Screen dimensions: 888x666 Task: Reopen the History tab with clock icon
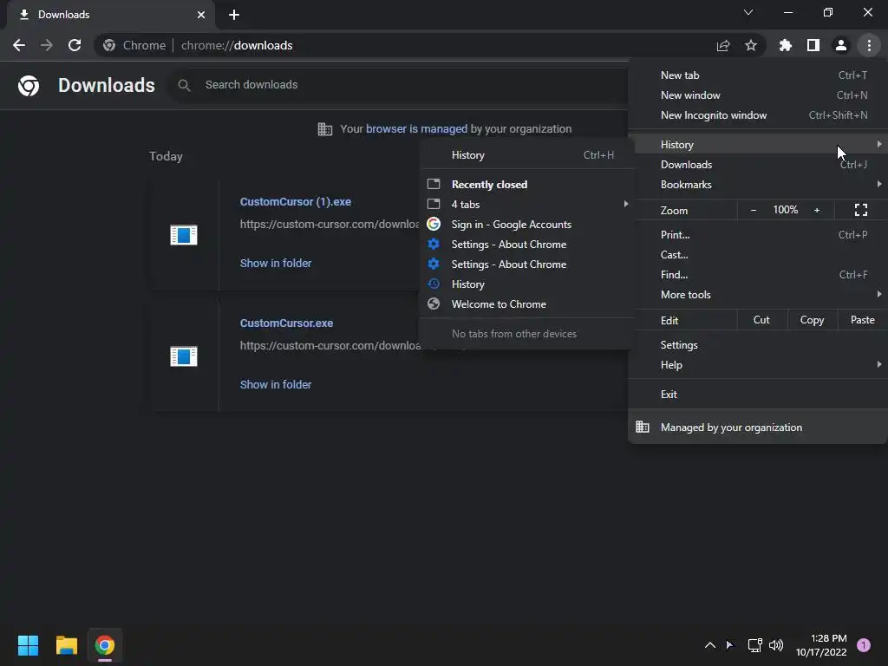click(x=526, y=284)
